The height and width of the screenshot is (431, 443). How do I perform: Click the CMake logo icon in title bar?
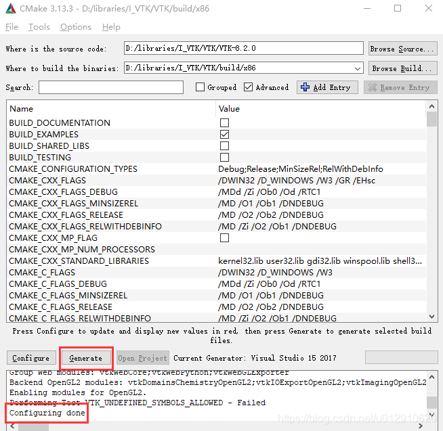(x=12, y=9)
